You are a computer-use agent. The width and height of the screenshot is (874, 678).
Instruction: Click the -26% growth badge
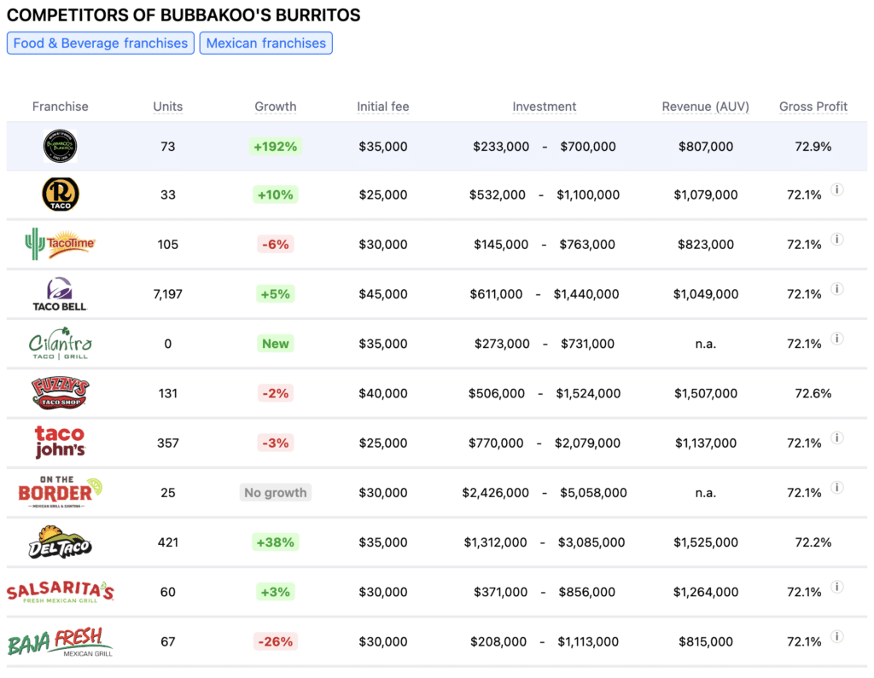[x=276, y=641]
